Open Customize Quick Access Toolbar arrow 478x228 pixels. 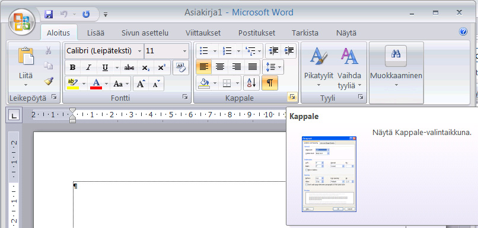pyautogui.click(x=106, y=14)
